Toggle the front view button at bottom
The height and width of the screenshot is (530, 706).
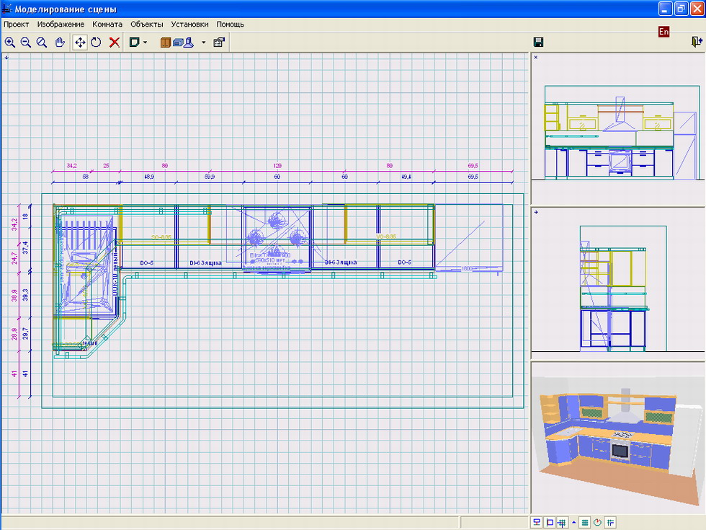(537, 522)
